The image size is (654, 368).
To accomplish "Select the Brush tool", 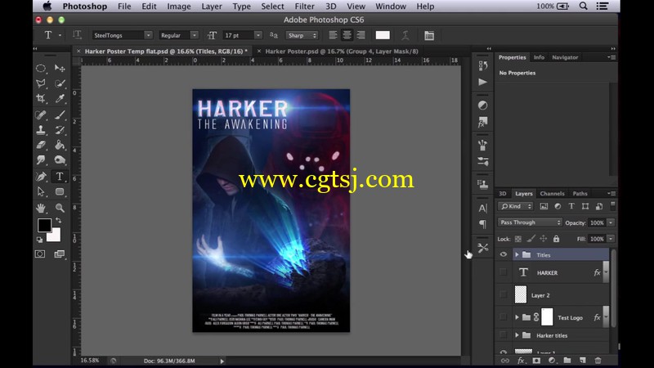I will pyautogui.click(x=60, y=114).
